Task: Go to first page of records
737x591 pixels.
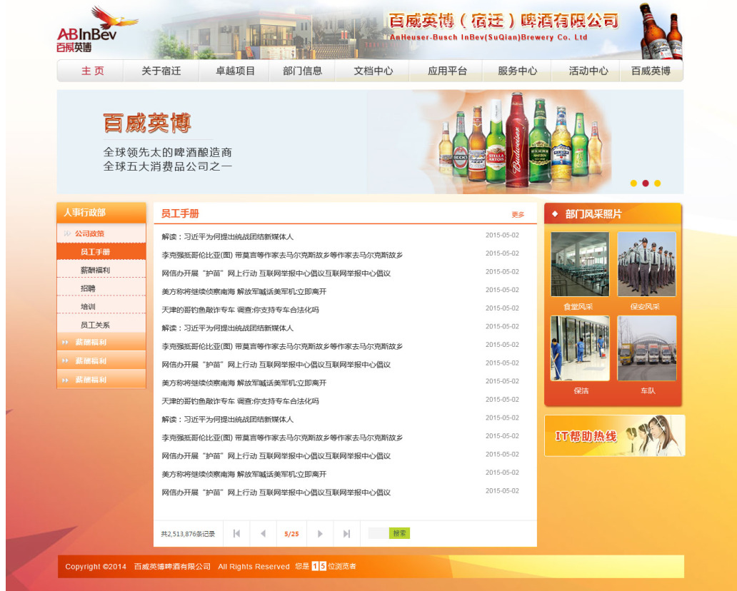Action: [236, 533]
